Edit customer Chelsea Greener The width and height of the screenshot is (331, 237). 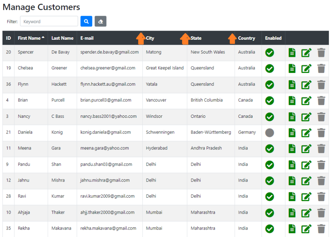coord(306,69)
